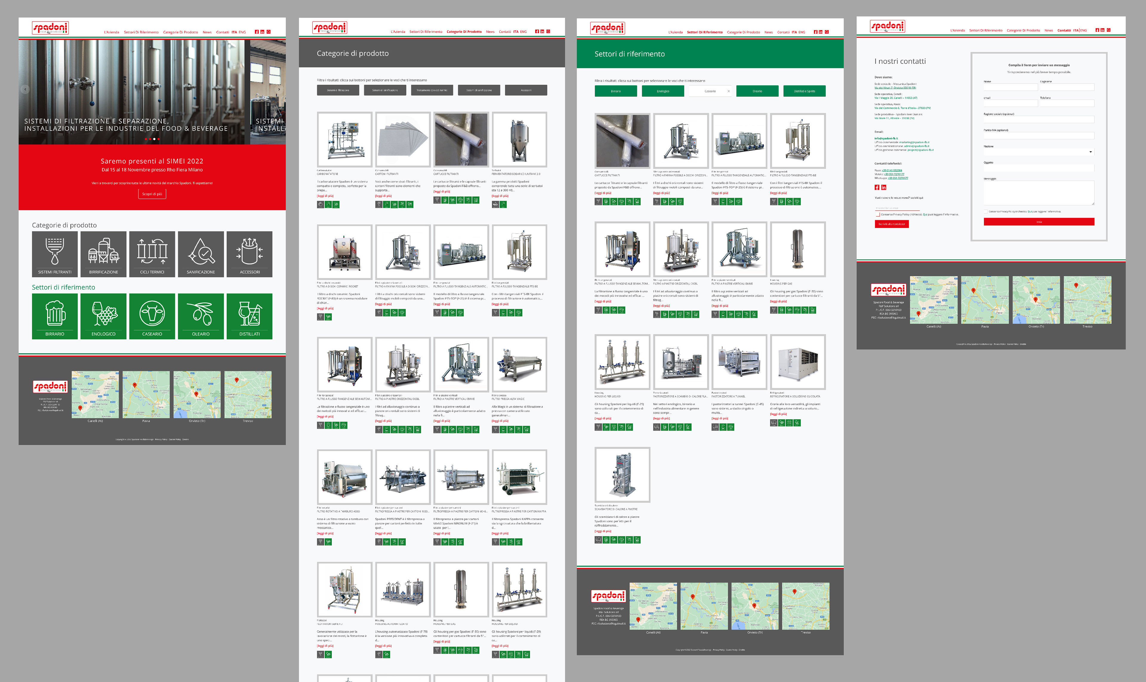Toggle the Sistemi di birrificazione filter button
Viewport: 1146px width, 682px height.
tap(385, 90)
